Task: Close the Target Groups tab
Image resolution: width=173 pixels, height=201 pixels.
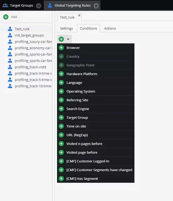Action: [x=39, y=6]
